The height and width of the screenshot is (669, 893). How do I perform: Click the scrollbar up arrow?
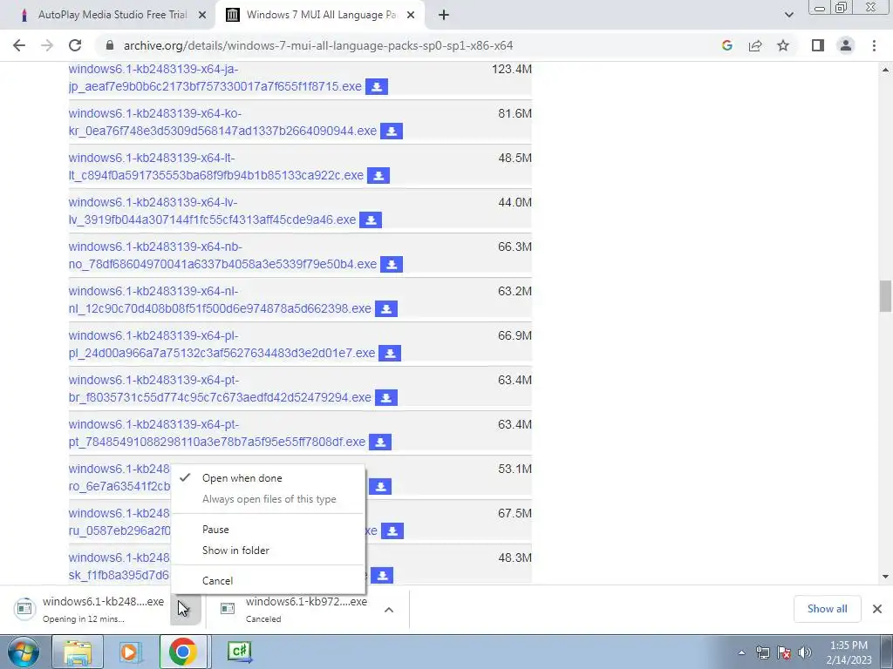[x=885, y=70]
